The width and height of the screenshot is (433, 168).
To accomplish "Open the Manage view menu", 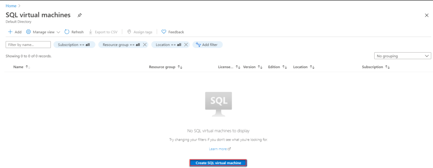I will pyautogui.click(x=43, y=32).
